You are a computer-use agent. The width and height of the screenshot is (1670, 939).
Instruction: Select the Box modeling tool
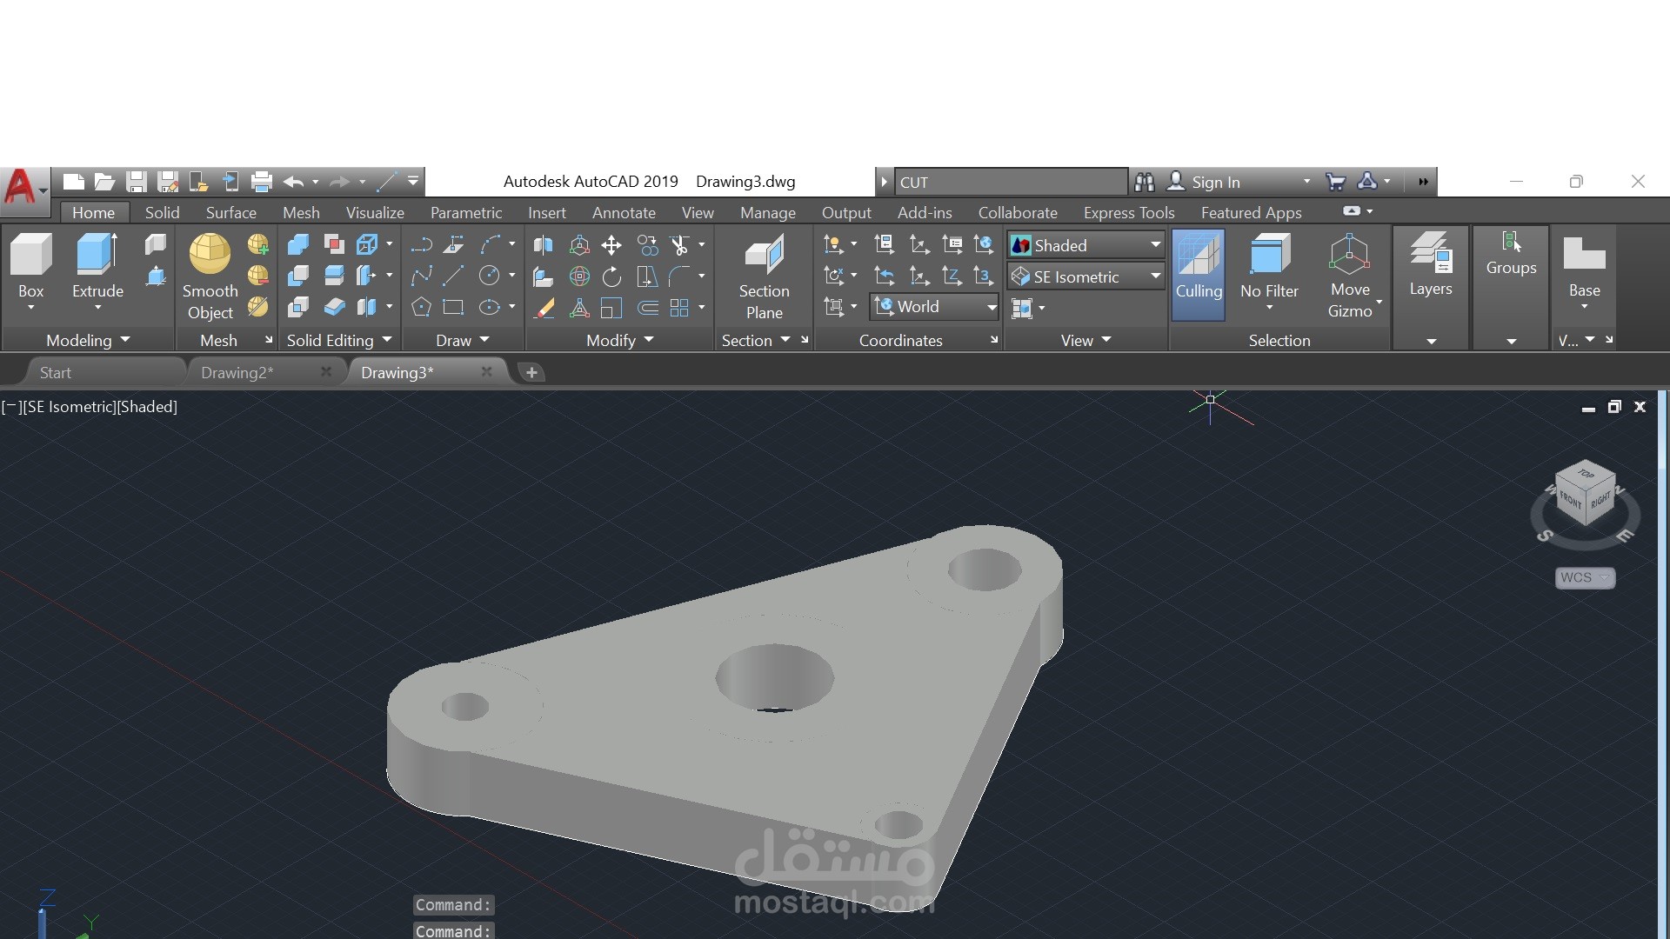click(x=31, y=265)
